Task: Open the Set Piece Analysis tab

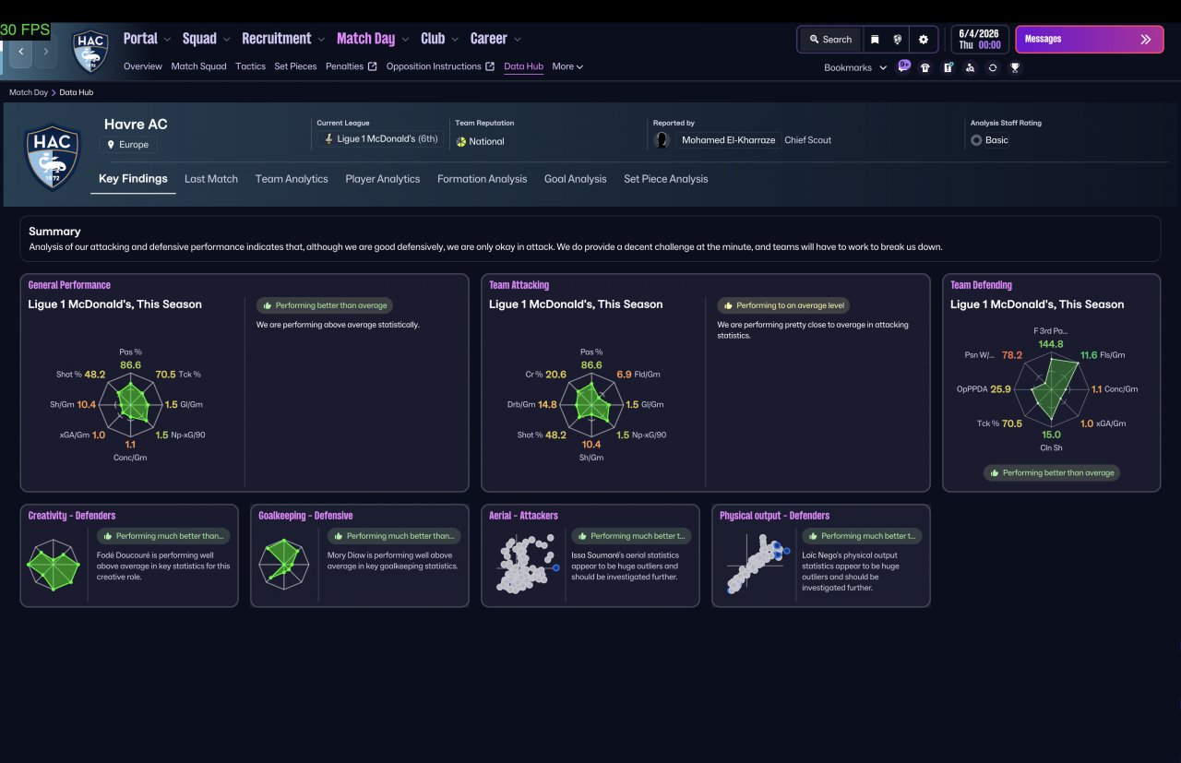Action: coord(666,179)
